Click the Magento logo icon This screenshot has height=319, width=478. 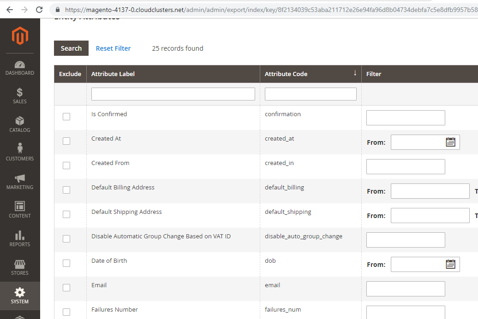[20, 36]
